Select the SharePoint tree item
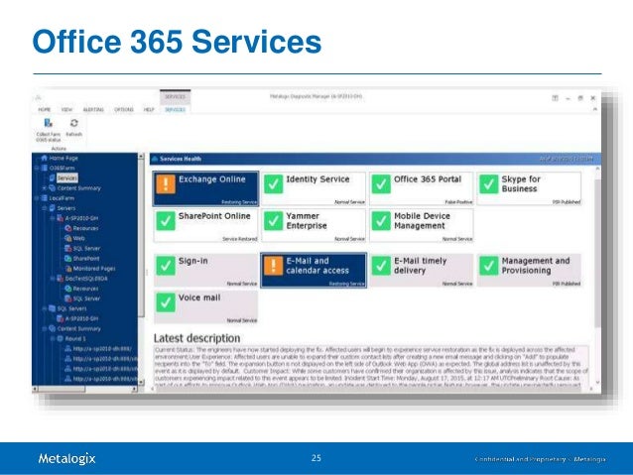The height and width of the screenshot is (475, 633). click(x=86, y=258)
